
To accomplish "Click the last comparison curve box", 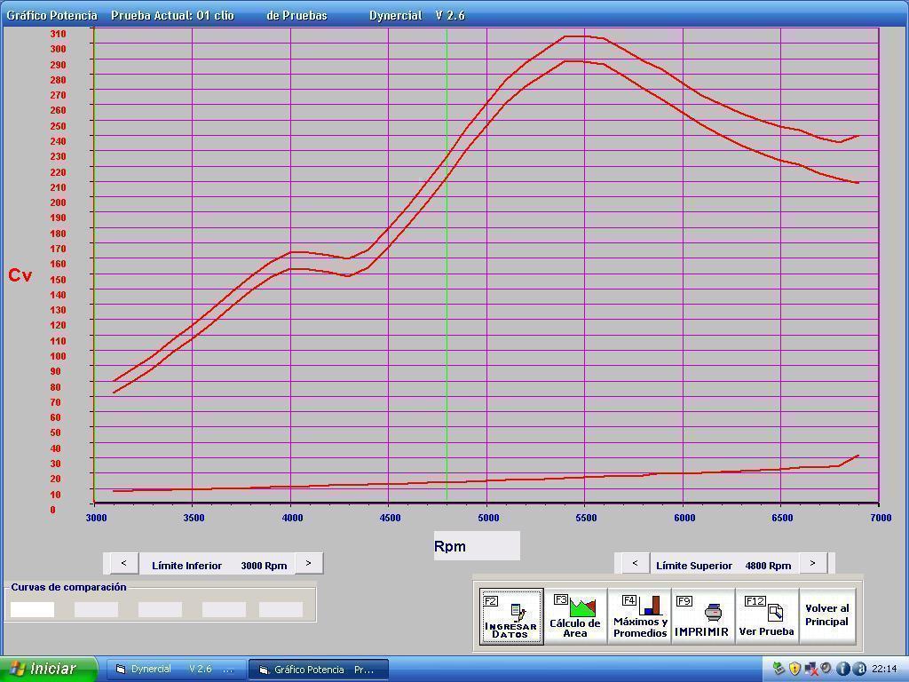I will (281, 609).
